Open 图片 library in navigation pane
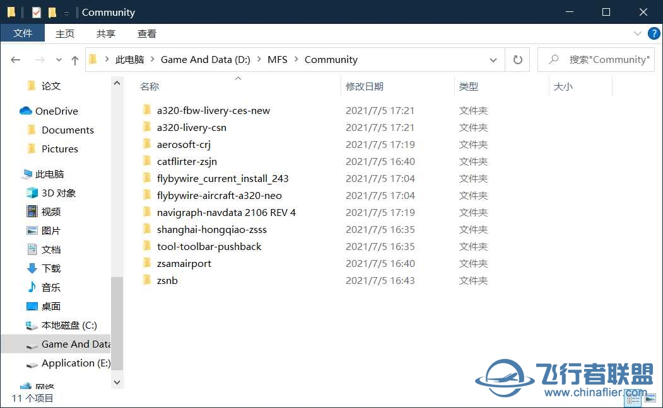663x408 pixels. click(x=50, y=231)
